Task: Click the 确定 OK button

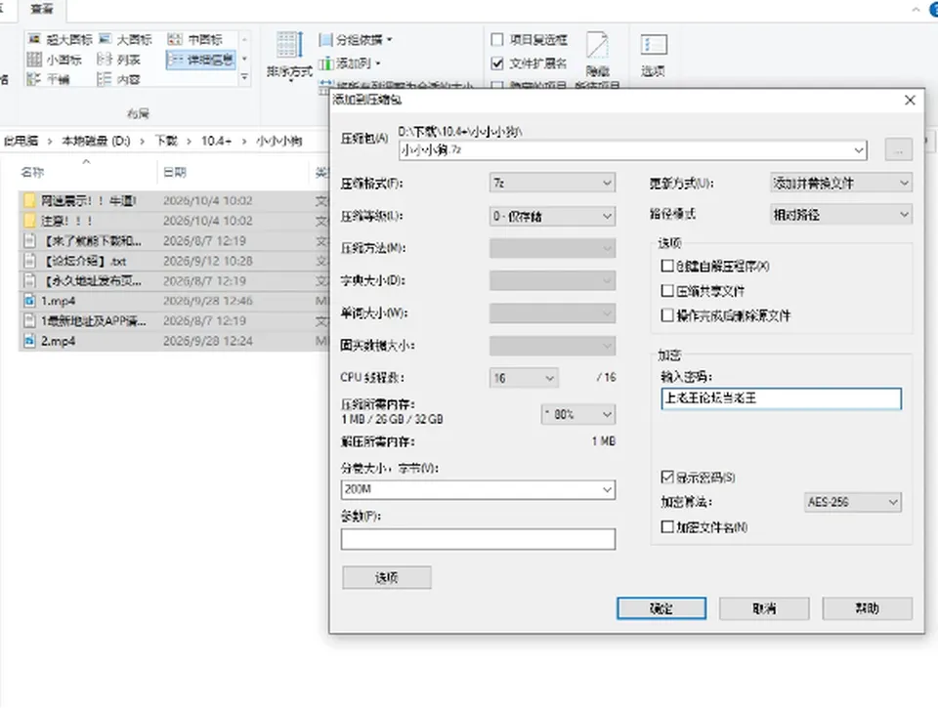Action: click(x=661, y=608)
